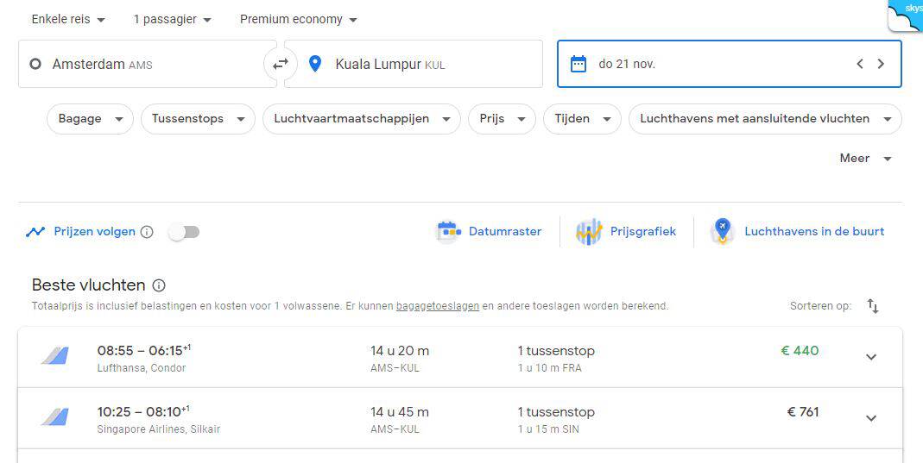The height and width of the screenshot is (463, 923).
Task: Click info icon beside Prijzen volgen
Action: pyautogui.click(x=147, y=232)
